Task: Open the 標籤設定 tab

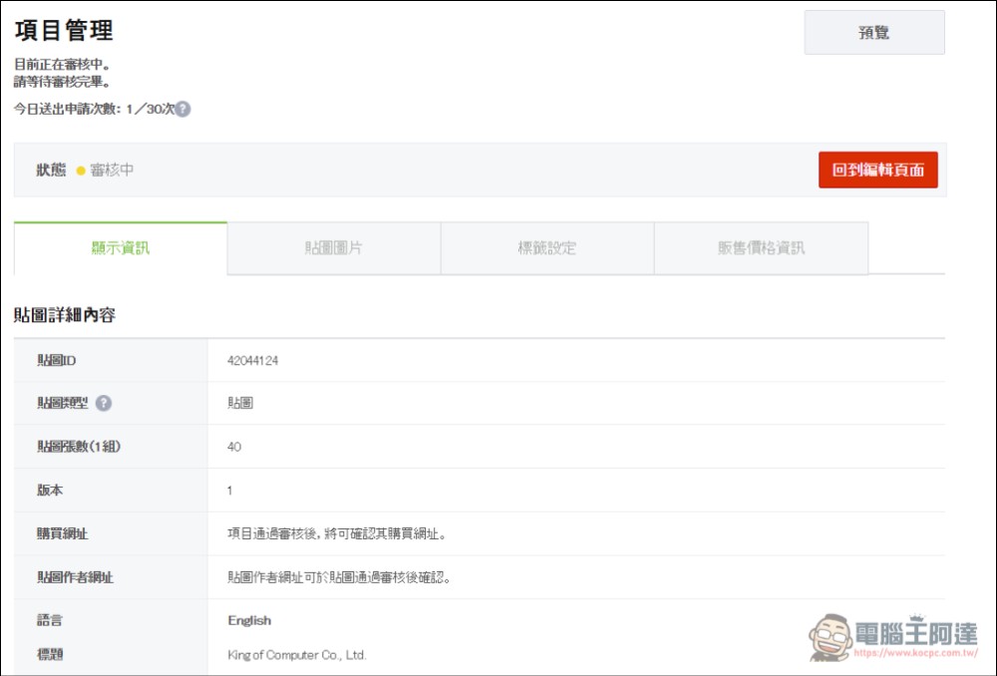Action: coord(546,247)
